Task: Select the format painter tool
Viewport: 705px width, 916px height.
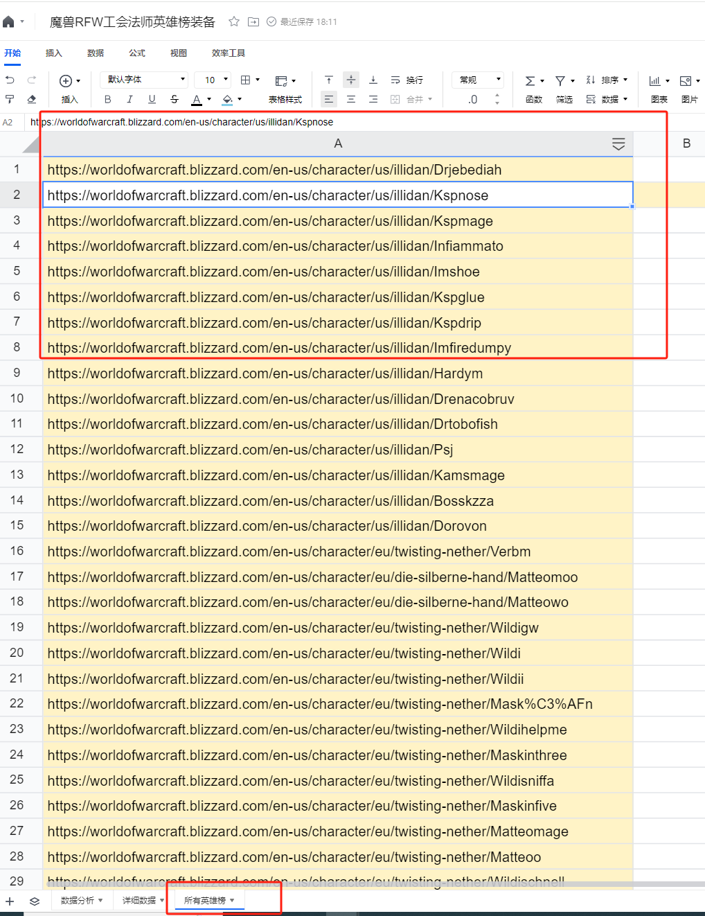Action: click(10, 100)
